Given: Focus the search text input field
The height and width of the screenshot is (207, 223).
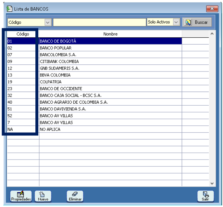Looking at the screenshot, I should coord(100,22).
